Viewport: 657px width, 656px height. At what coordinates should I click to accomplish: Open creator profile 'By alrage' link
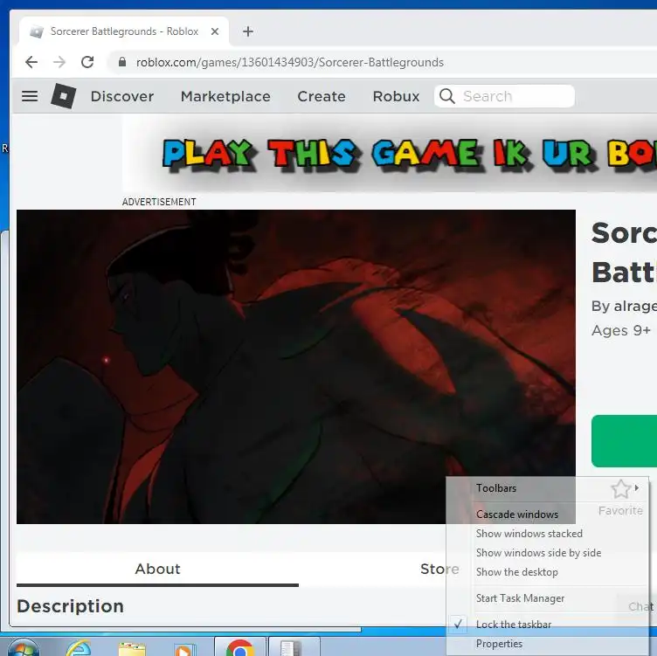pyautogui.click(x=624, y=307)
